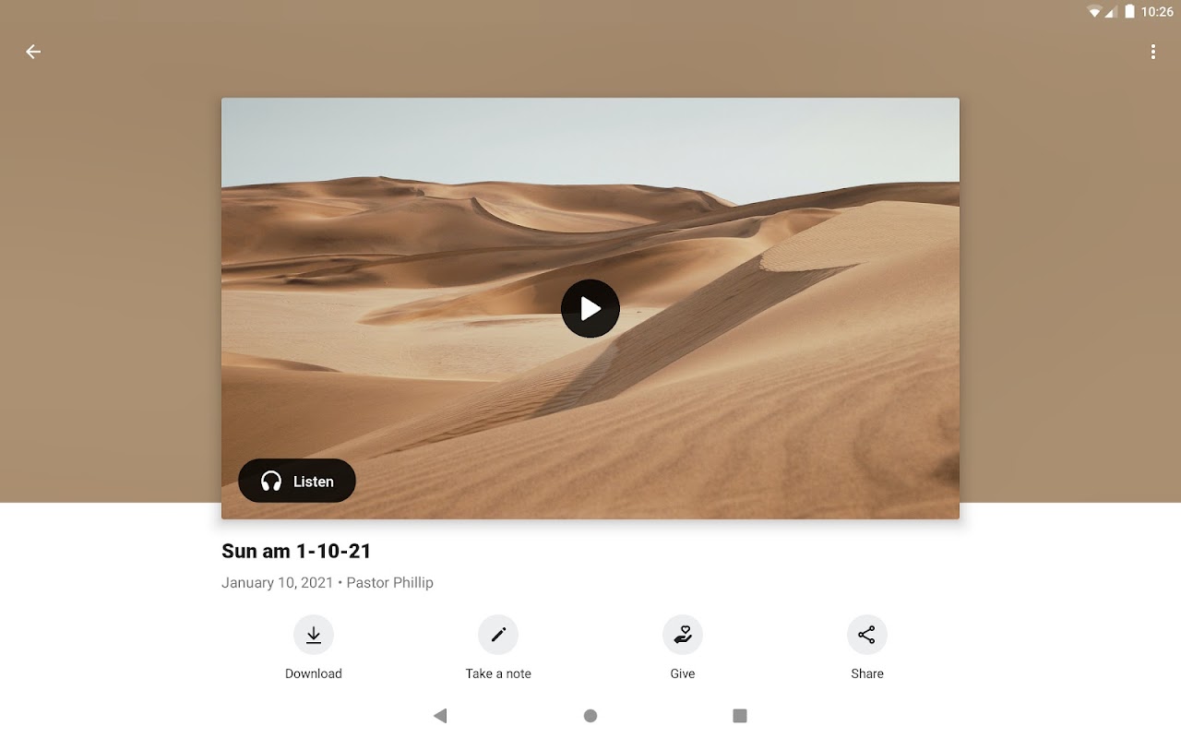Tap the headphones Listen button
This screenshot has width=1181, height=738.
coord(297,481)
